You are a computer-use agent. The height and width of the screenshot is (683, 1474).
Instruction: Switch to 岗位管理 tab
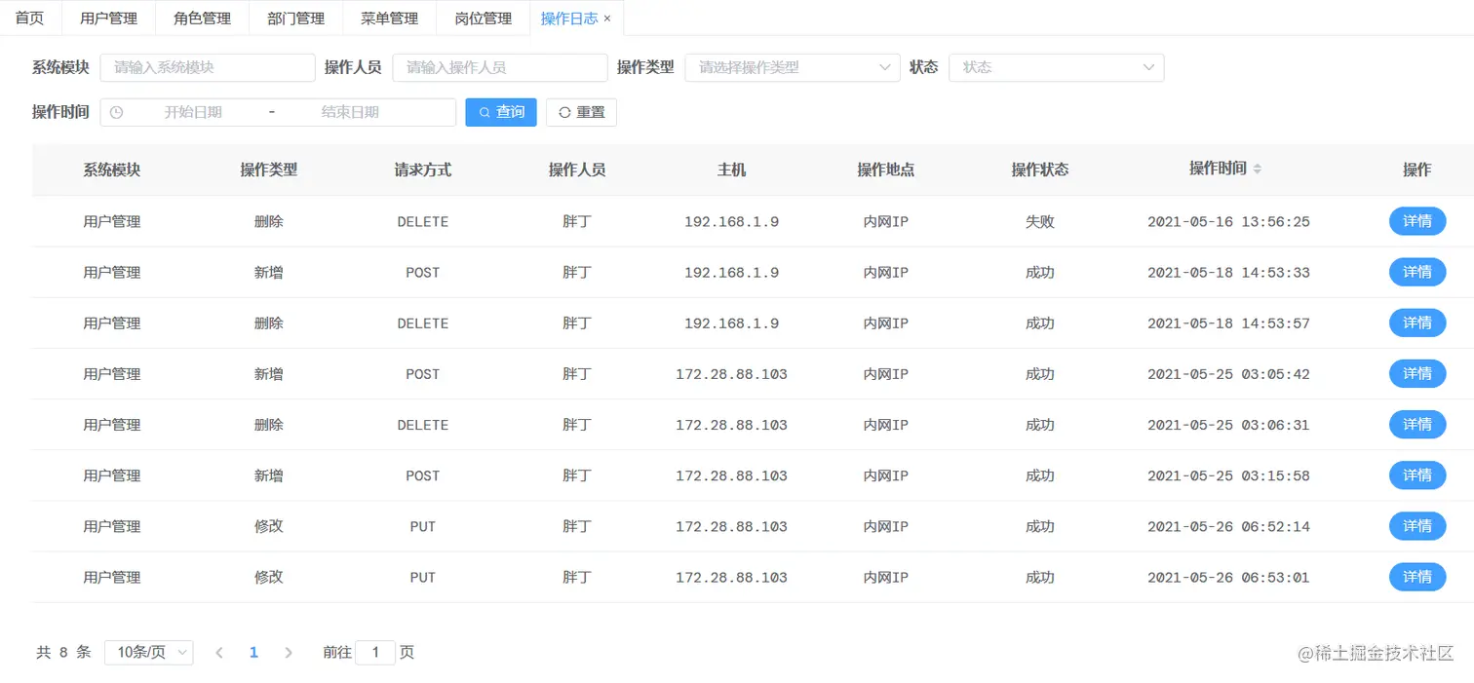pos(483,19)
